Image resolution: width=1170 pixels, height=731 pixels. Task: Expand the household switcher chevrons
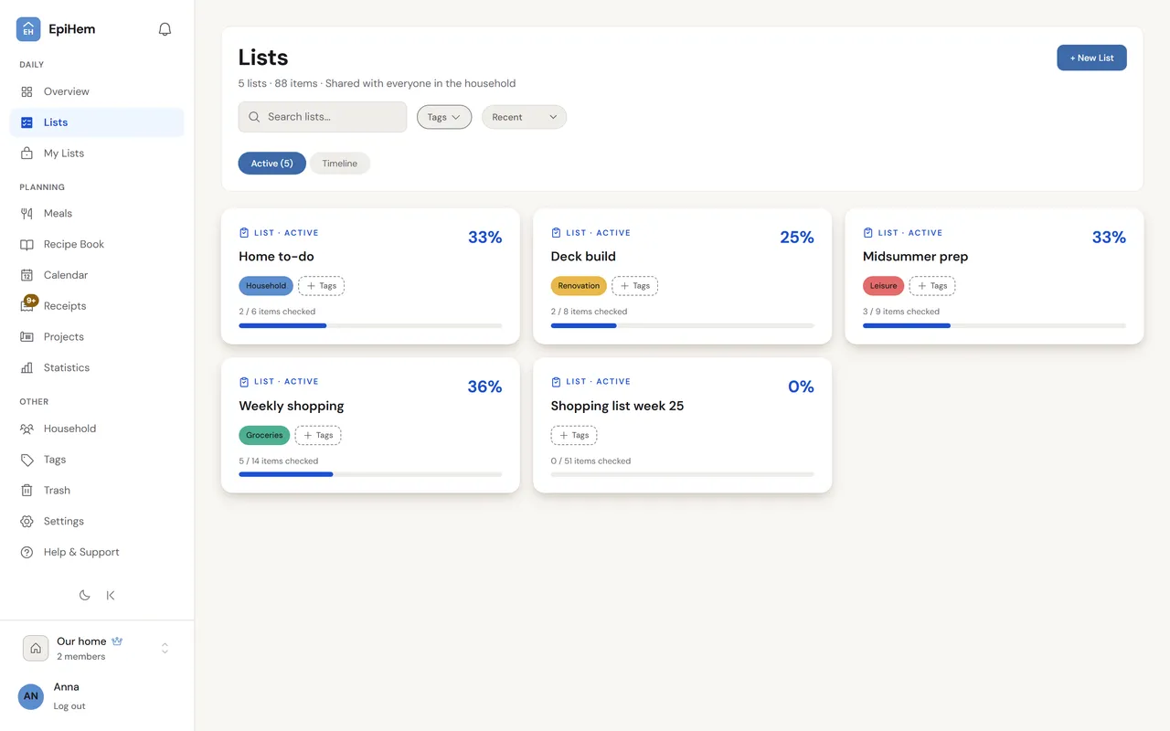pyautogui.click(x=165, y=648)
